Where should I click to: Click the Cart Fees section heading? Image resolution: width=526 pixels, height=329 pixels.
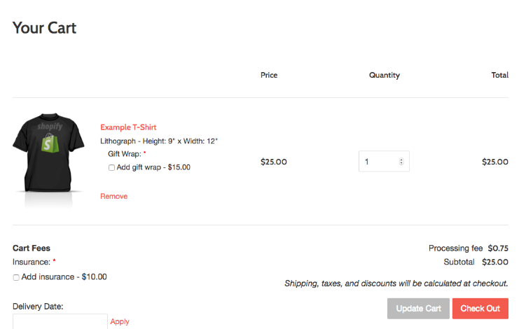32,248
